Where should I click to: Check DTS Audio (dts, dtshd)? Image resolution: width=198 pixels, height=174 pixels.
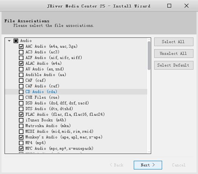(21, 109)
